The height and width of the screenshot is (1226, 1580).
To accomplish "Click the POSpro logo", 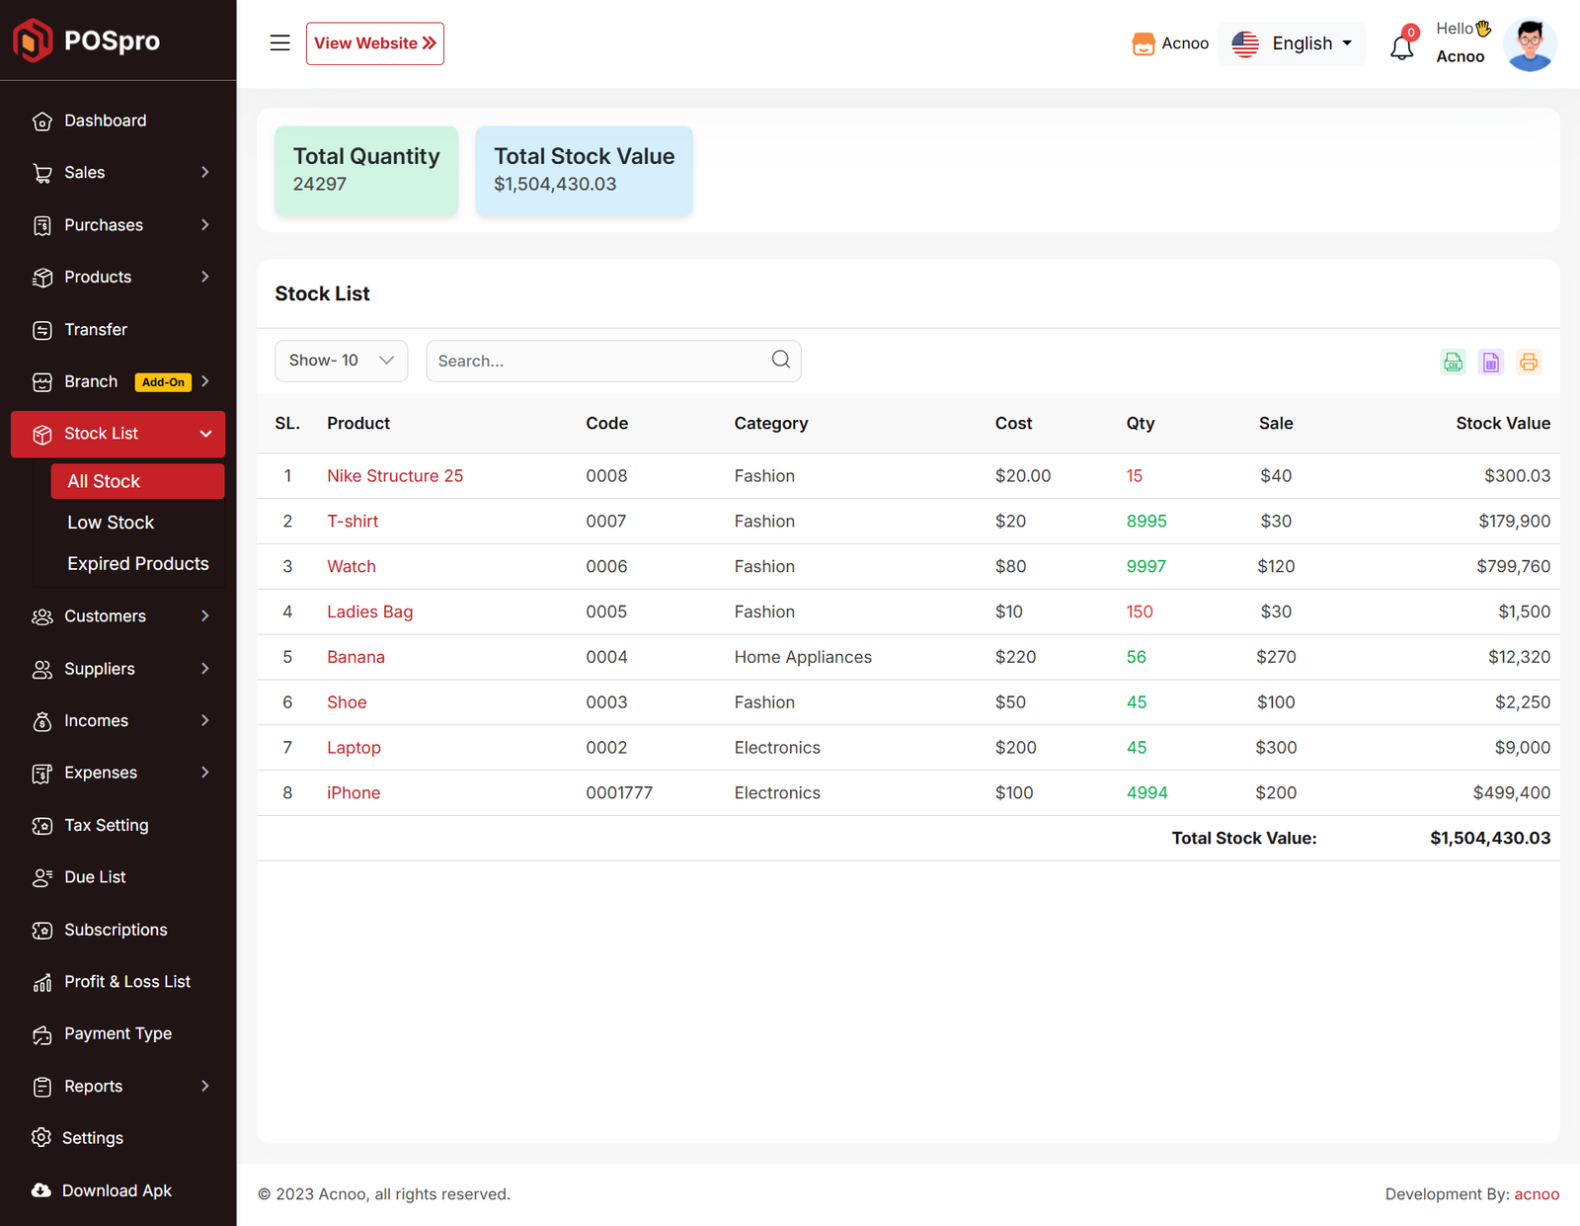I will 87,41.
